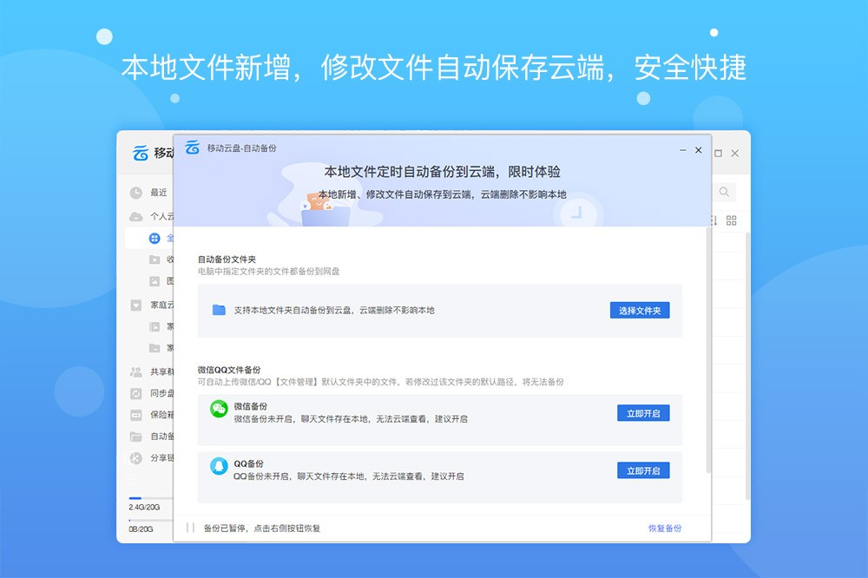Click the vertical scrollbar in the 自动备份 dialog
This screenshot has height=578, width=868.
click(x=708, y=351)
